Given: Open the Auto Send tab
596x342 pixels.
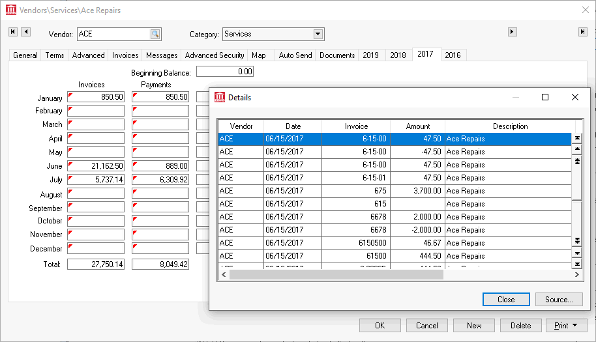Looking at the screenshot, I should (x=295, y=55).
